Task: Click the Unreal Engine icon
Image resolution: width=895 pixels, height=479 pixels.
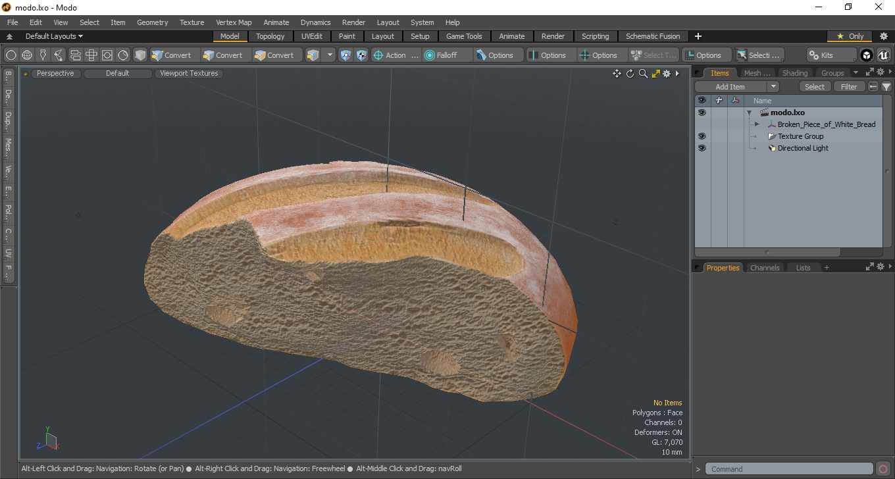Action: click(x=883, y=55)
